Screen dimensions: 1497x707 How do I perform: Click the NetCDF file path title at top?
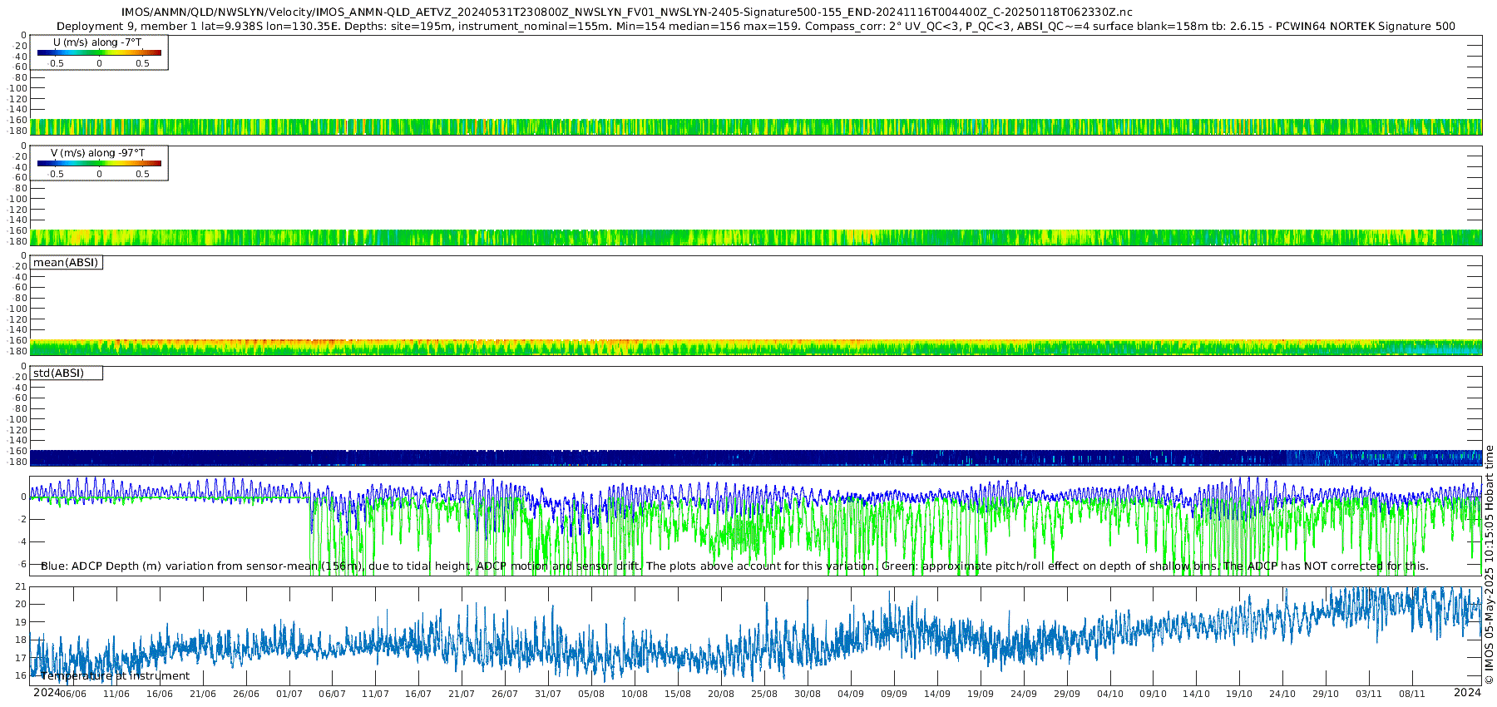[x=626, y=12]
